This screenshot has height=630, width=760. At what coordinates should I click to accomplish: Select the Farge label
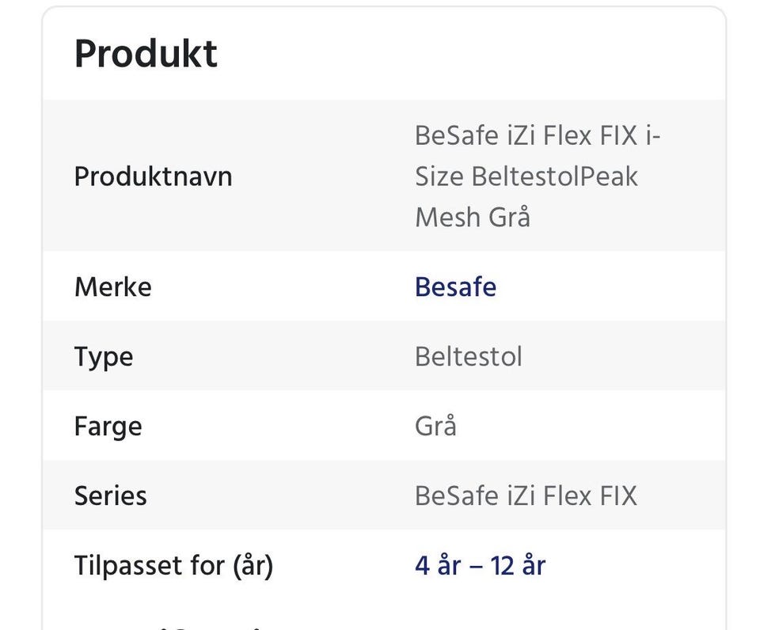108,426
